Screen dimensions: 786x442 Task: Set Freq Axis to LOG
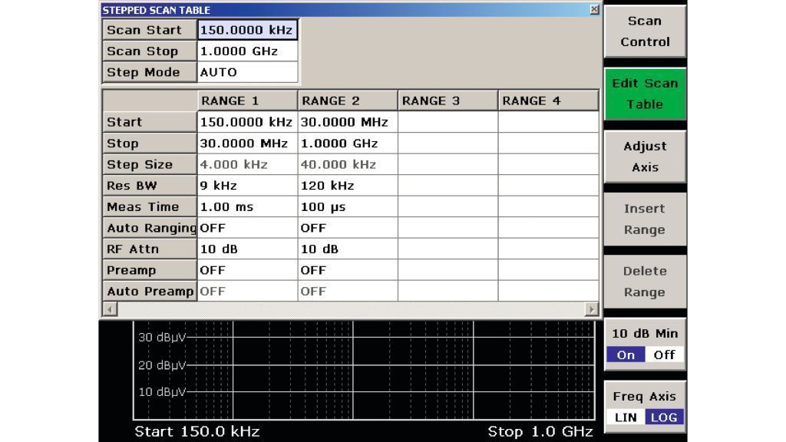665,417
